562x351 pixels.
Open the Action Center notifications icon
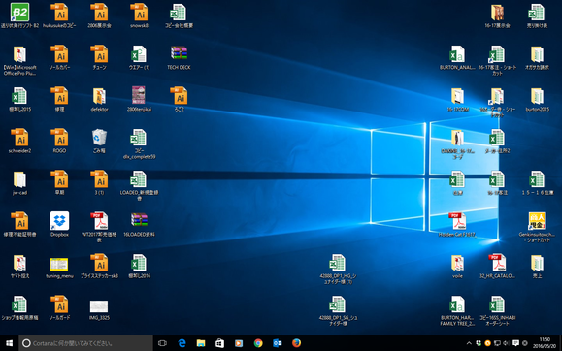pos(515,343)
